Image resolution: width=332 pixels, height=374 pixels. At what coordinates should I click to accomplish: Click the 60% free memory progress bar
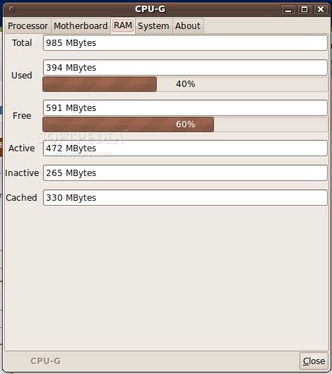pyautogui.click(x=185, y=124)
